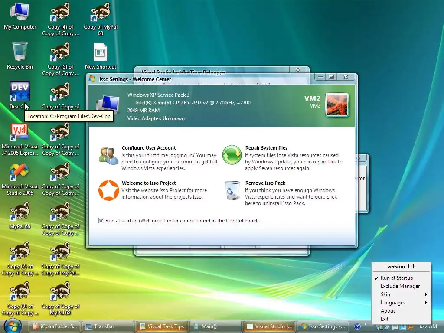Click the Windows Start orb
The width and height of the screenshot is (444, 333).
click(x=12, y=326)
